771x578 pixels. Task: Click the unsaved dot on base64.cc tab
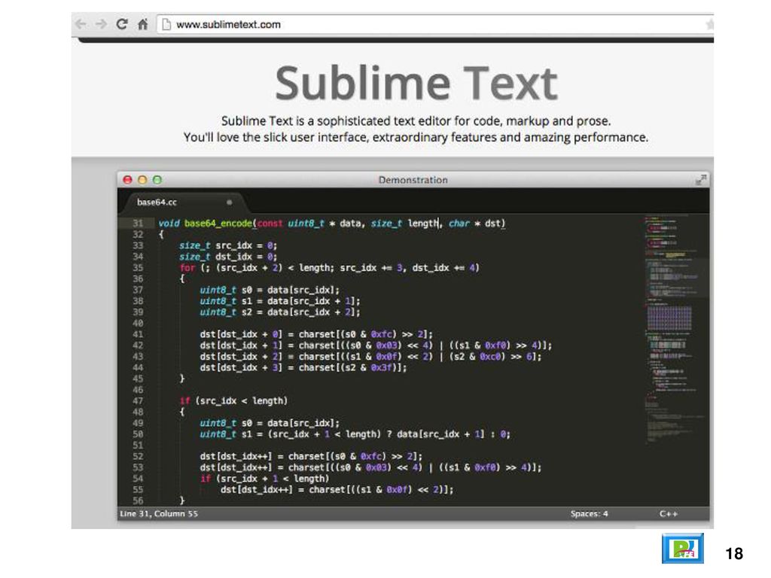click(x=229, y=202)
